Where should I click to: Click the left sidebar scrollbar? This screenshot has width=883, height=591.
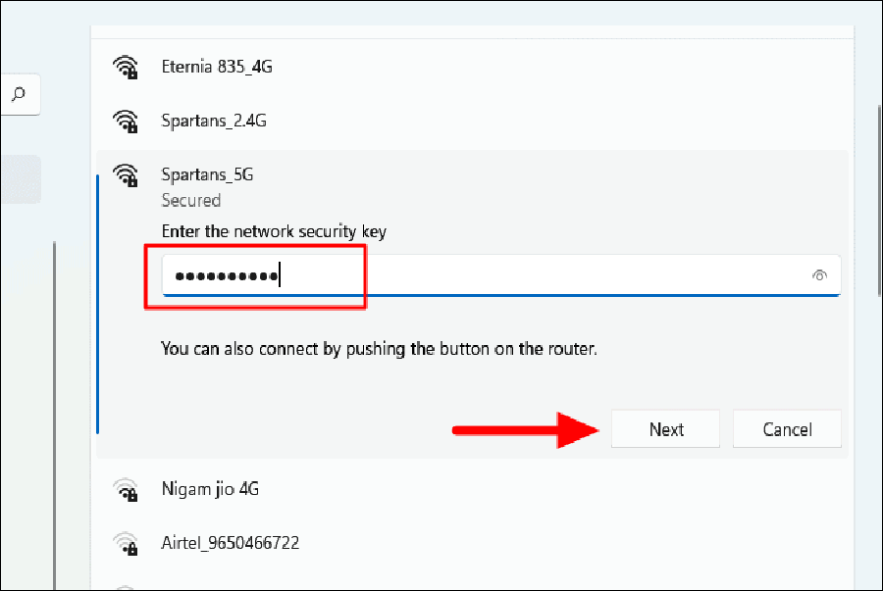(x=54, y=415)
